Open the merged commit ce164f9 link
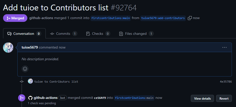The width and height of the screenshot is (236, 107). tap(100, 98)
